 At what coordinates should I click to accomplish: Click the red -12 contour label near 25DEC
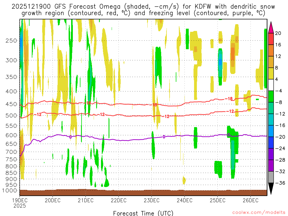tap(230, 111)
